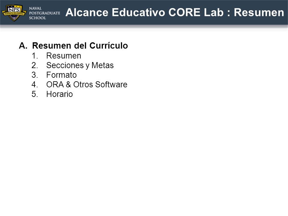Click the ampersand in item four
Image resolution: width=288 pixels, height=216 pixels.
[x=68, y=85]
